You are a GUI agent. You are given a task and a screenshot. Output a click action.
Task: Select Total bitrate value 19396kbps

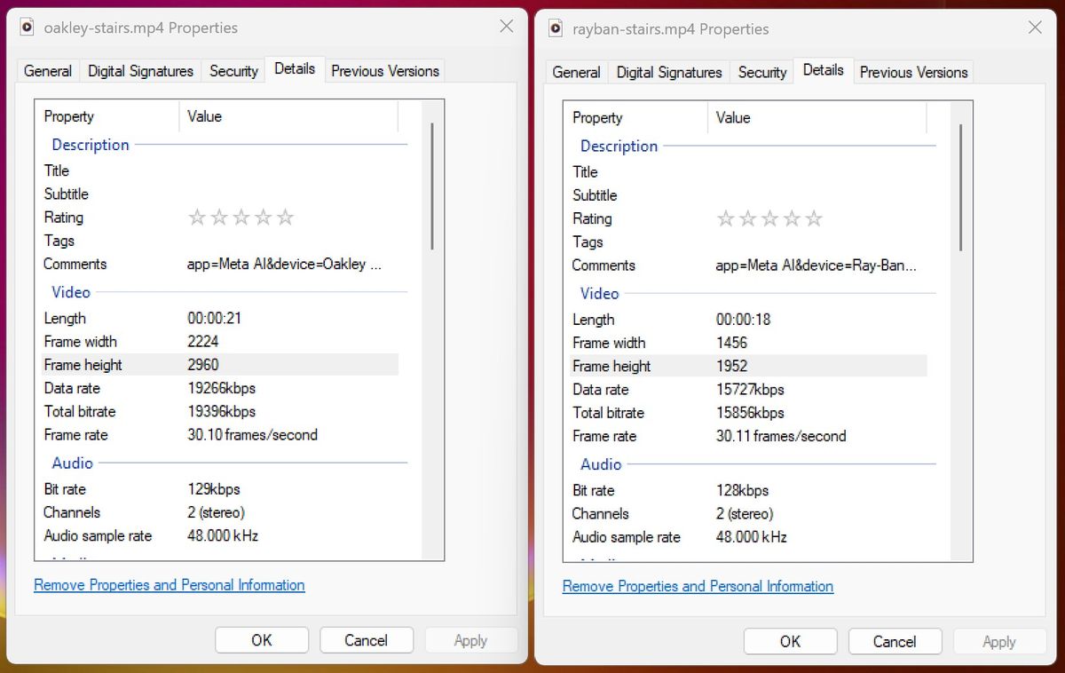coord(222,411)
